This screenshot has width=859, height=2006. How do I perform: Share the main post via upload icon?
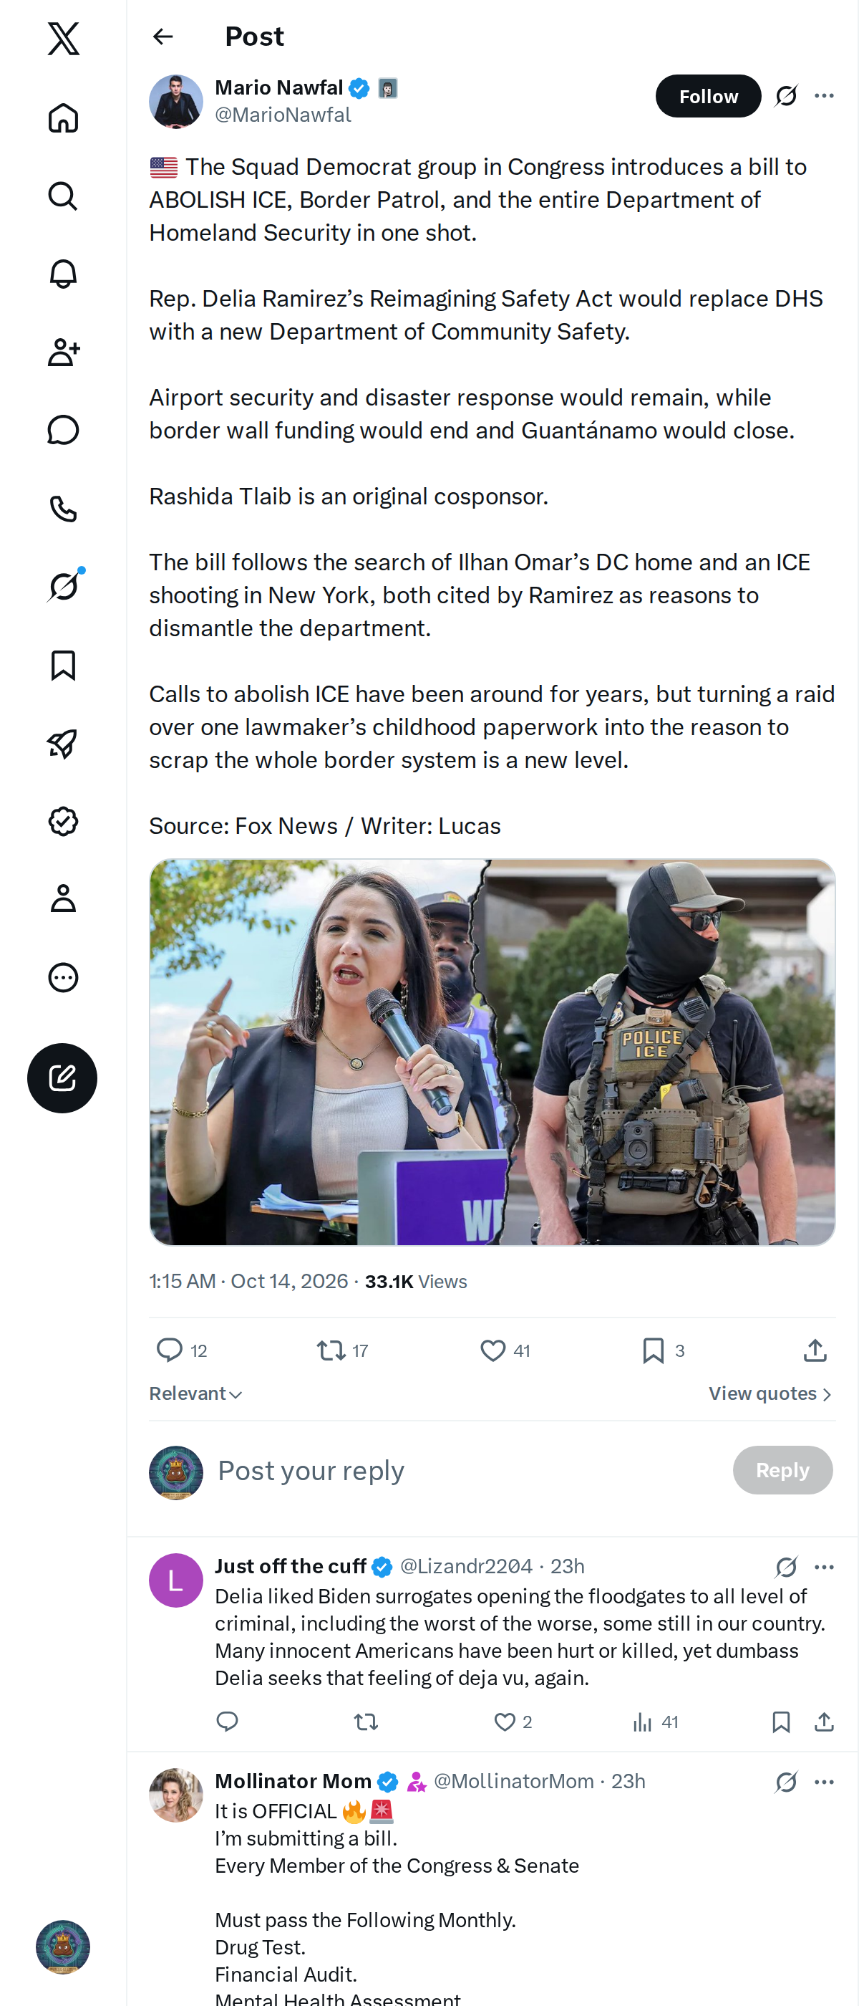(815, 1350)
